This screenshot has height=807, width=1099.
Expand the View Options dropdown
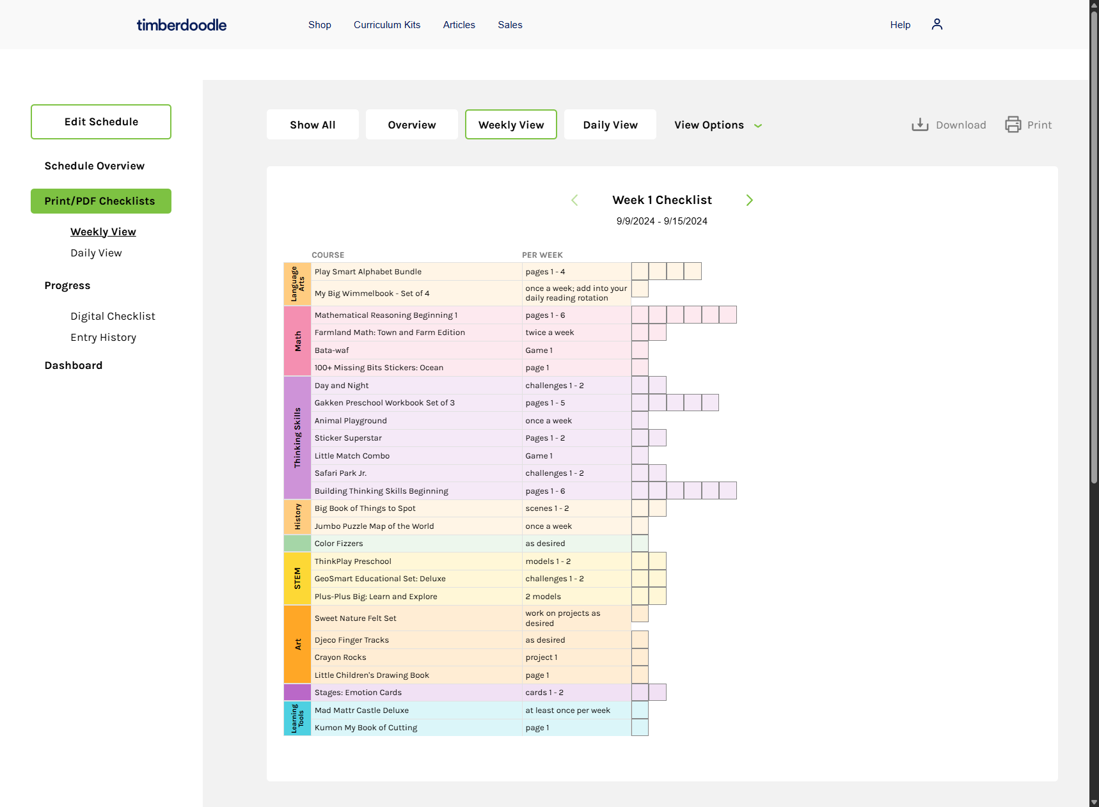tap(718, 125)
